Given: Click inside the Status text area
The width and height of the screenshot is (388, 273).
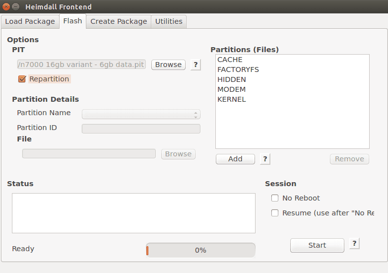Looking at the screenshot, I should 133,213.
